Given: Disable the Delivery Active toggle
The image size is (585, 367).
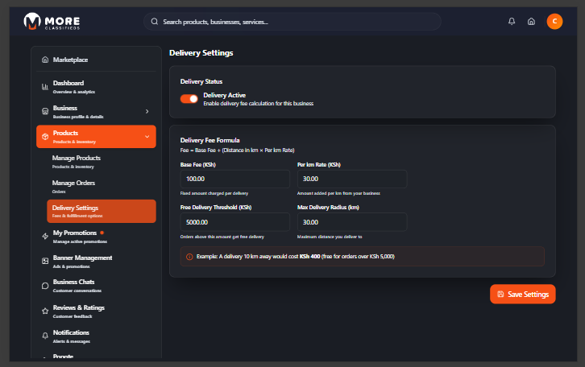Looking at the screenshot, I should click(189, 99).
